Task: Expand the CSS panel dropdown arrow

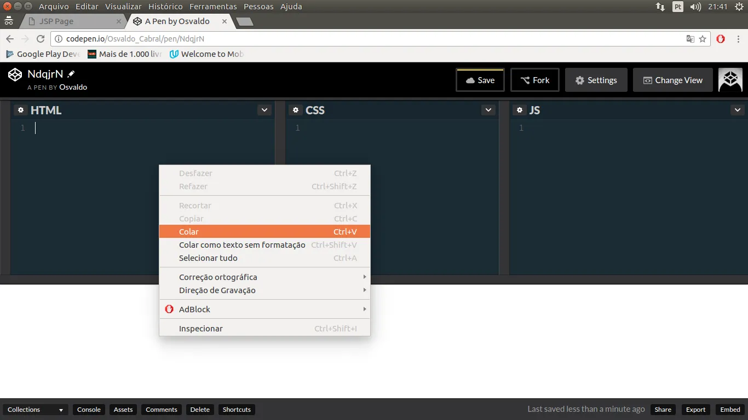Action: click(488, 110)
